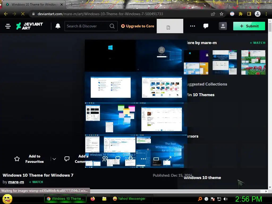The image size is (272, 204).
Task: Click the fullscreen expand arrows icon
Action: (x=169, y=159)
